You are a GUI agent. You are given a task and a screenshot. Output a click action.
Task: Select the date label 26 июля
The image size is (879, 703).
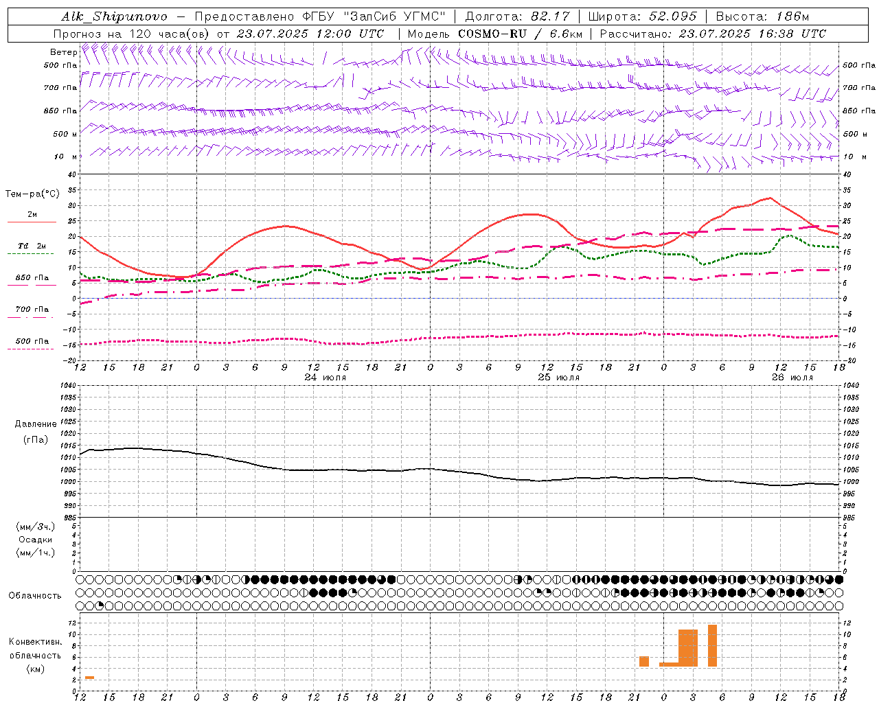(x=792, y=378)
